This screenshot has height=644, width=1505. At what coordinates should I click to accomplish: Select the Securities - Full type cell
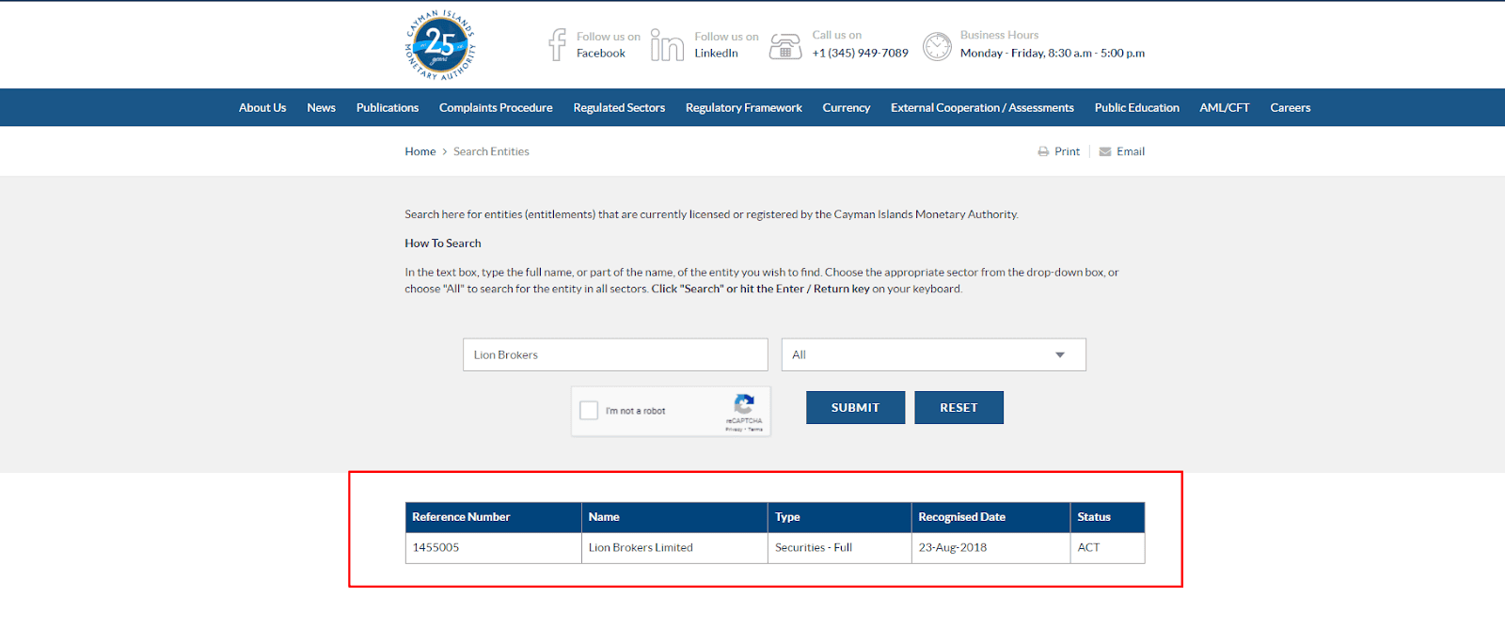(x=840, y=548)
